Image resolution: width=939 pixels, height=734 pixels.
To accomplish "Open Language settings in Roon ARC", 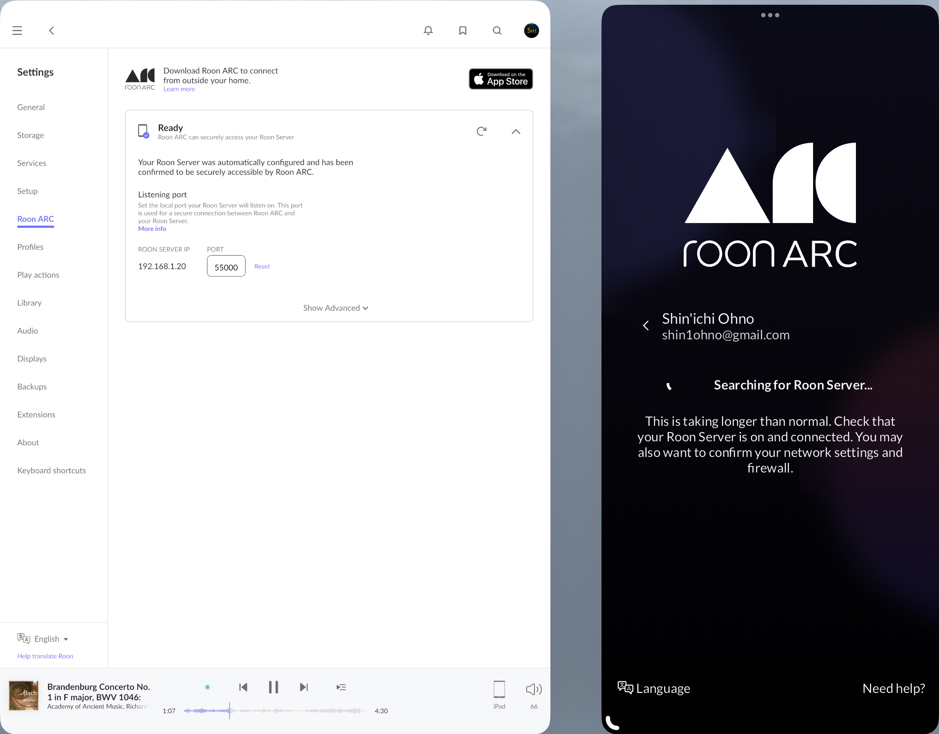I will (654, 688).
